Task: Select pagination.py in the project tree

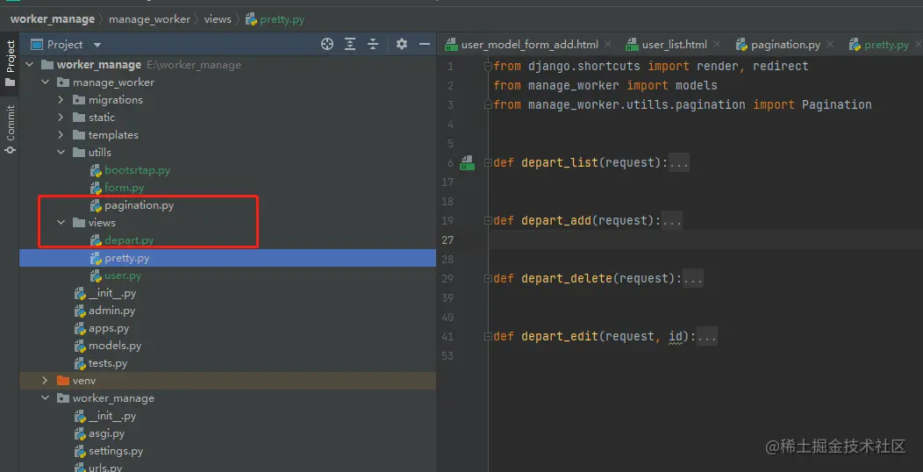Action: pyautogui.click(x=139, y=205)
